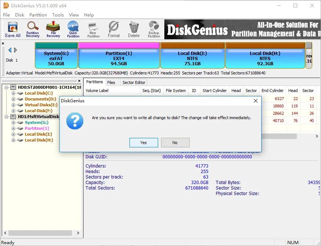Open the Backup Partition tool
Viewport: 321px width, 246px height.
[154, 29]
